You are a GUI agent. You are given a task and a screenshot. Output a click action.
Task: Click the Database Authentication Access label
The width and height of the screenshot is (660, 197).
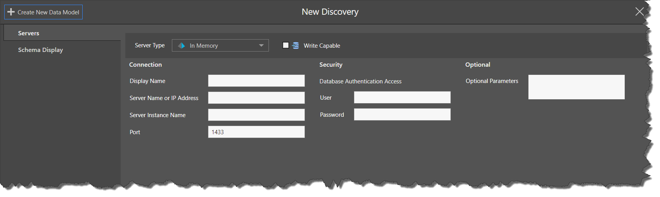[x=360, y=81]
